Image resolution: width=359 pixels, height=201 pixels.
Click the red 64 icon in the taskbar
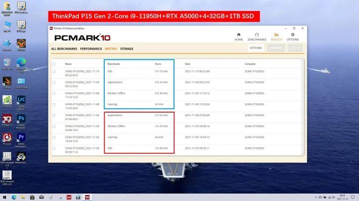pos(69,198)
